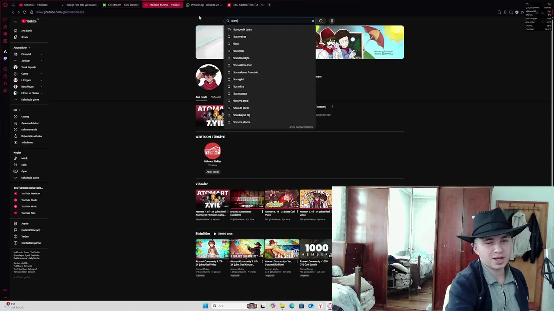Click the search magnifier button
The width and height of the screenshot is (554, 311).
[321, 21]
